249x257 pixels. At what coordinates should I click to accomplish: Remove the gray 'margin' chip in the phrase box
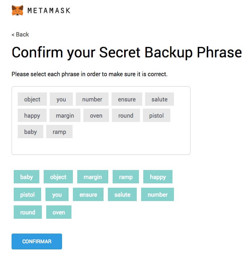(x=65, y=116)
